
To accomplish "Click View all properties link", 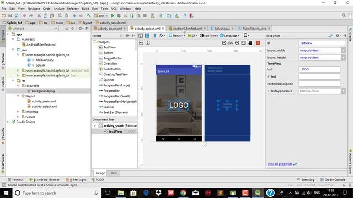I will [x=280, y=164].
